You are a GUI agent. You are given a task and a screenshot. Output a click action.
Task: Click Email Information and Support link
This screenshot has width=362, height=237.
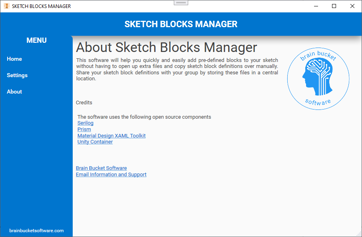point(111,175)
